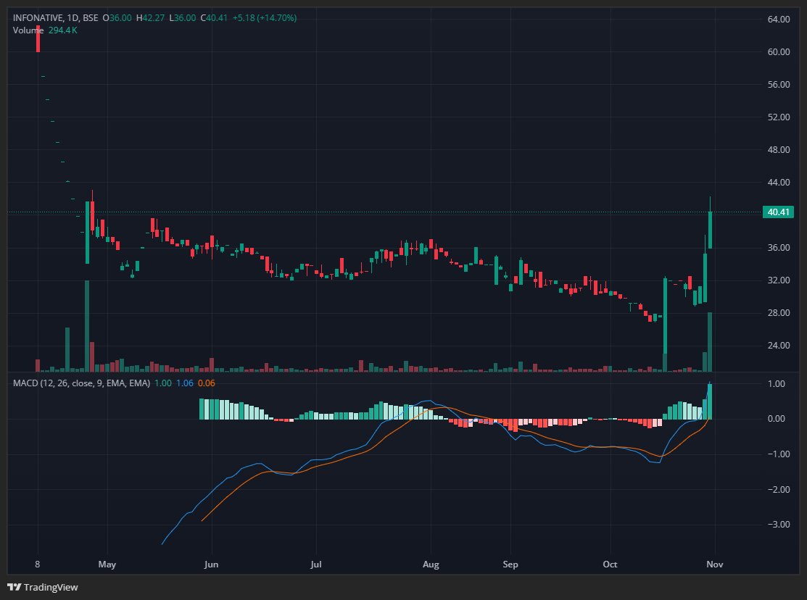Viewport: 807px width, 600px height.
Task: Click the MACD histogram value 1.00 in legend
Action: tap(163, 383)
